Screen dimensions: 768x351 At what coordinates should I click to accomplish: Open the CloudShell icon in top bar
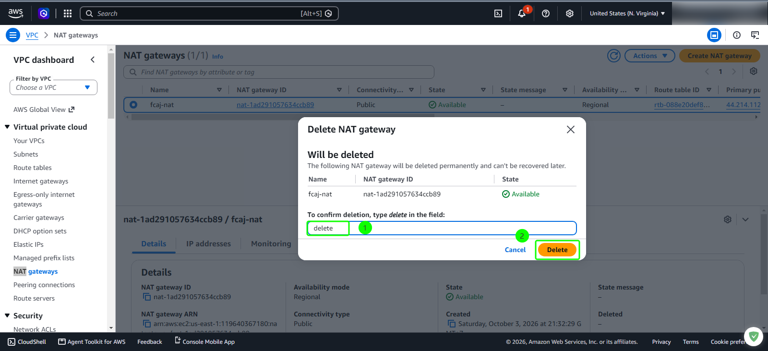pos(498,13)
